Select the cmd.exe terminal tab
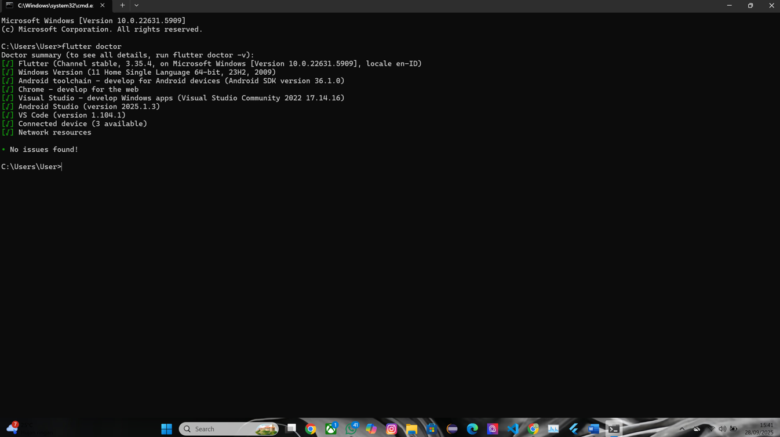Viewport: 780px width, 437px height. coord(55,5)
